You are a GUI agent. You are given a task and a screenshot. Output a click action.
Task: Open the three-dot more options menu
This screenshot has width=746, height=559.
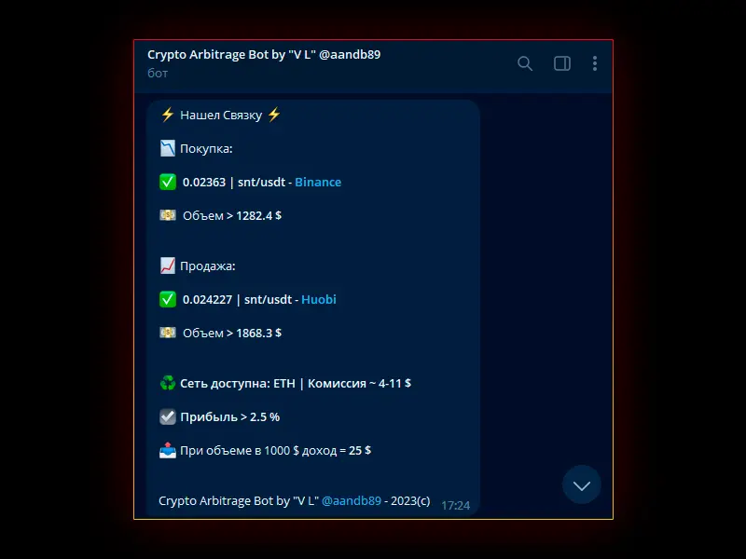[595, 63]
